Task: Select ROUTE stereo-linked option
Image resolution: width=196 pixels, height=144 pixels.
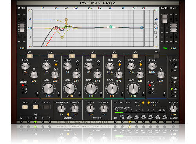Action: 172,89
